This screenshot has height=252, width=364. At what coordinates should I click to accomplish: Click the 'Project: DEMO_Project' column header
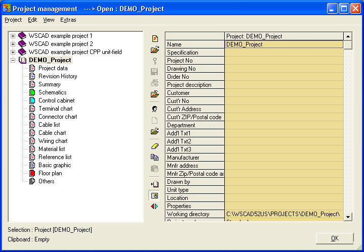pos(284,36)
